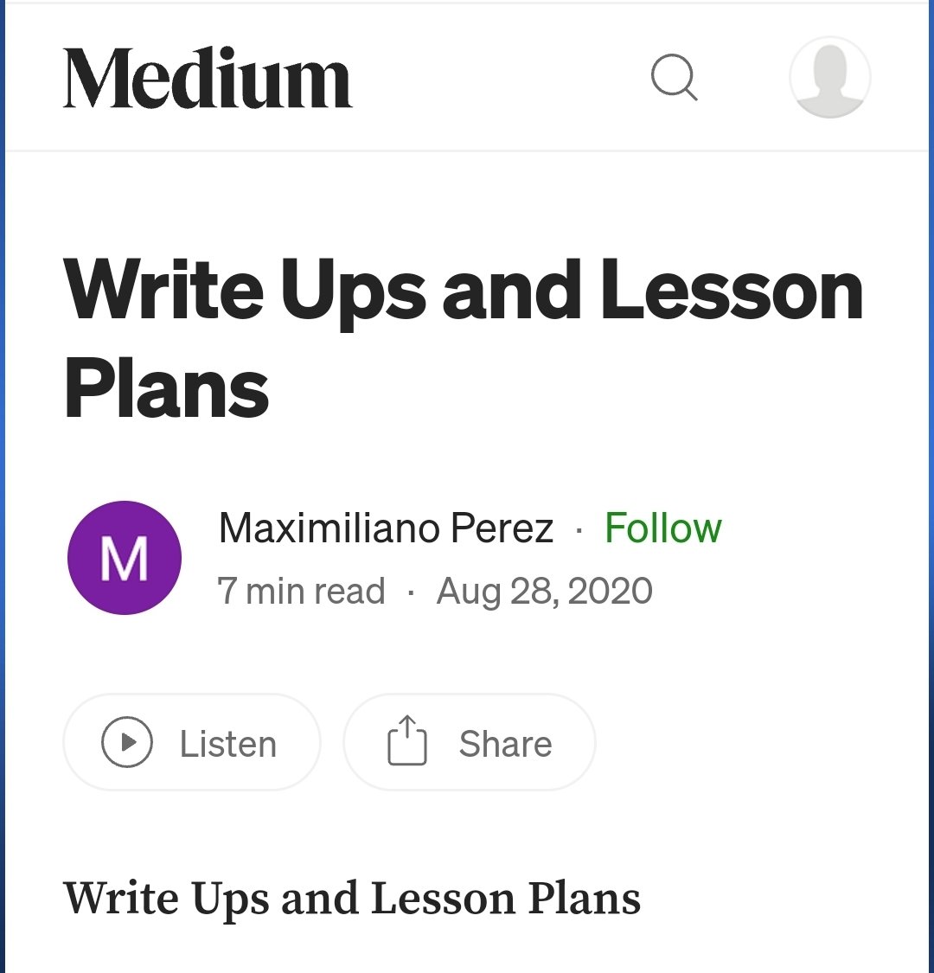Click the Aug 28, 2020 publish date
Image resolution: width=934 pixels, height=973 pixels.
[544, 592]
